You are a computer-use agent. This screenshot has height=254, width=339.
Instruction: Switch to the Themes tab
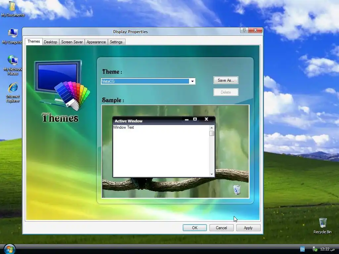pos(33,41)
